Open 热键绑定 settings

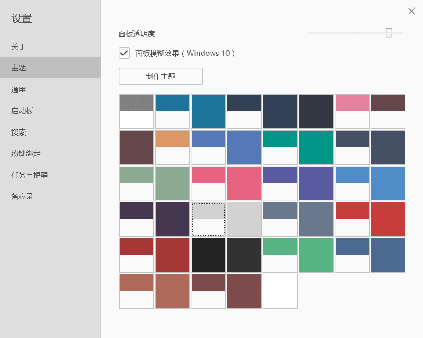(26, 154)
